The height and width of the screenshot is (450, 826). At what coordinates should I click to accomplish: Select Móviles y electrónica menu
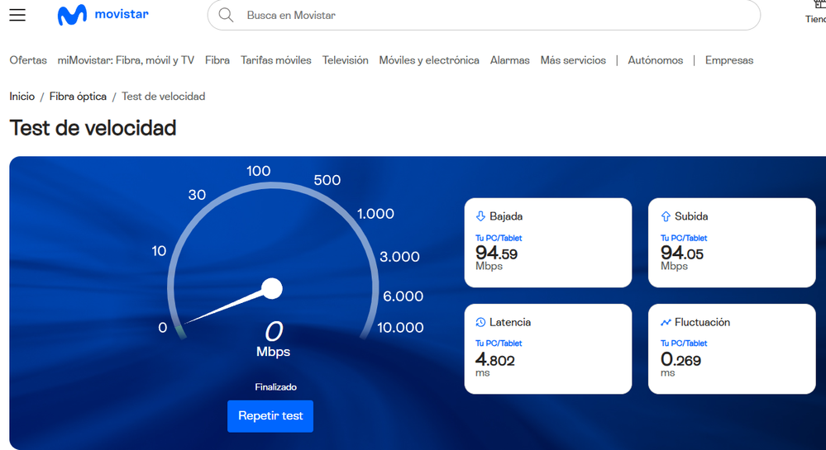tap(429, 60)
